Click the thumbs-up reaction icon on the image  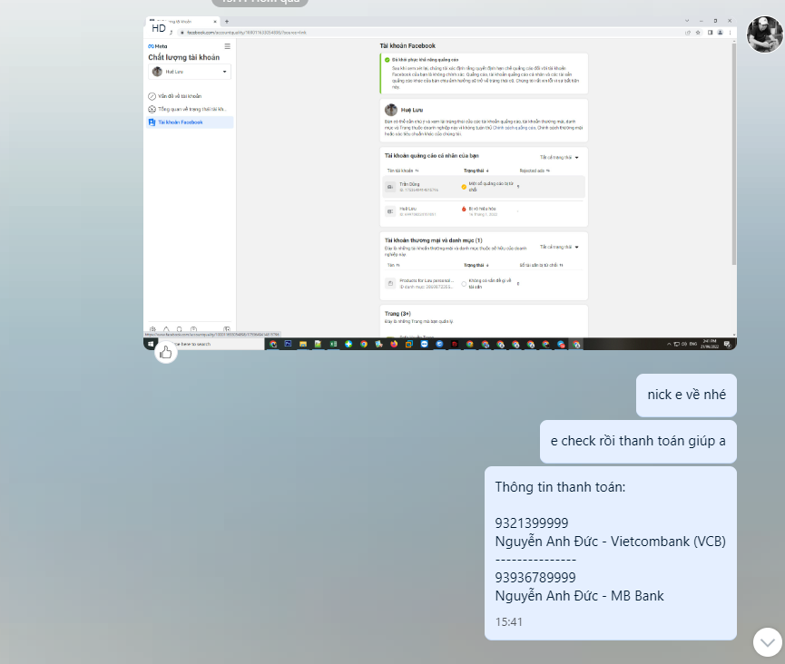(x=165, y=353)
